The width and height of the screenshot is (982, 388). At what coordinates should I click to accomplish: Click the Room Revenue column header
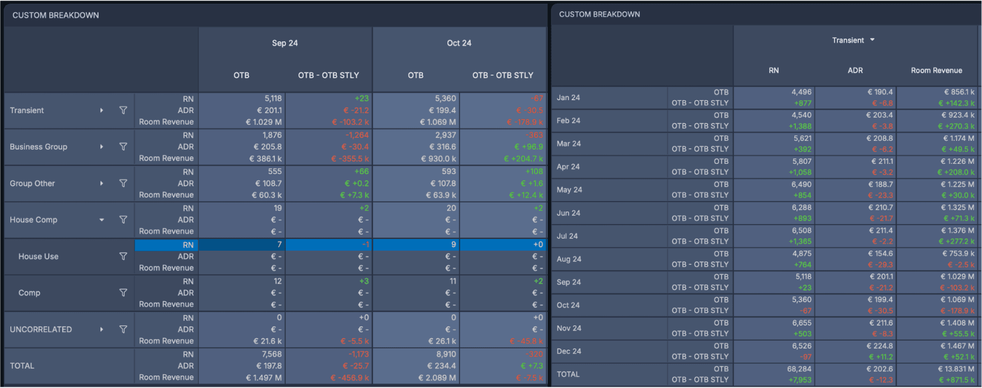[936, 70]
